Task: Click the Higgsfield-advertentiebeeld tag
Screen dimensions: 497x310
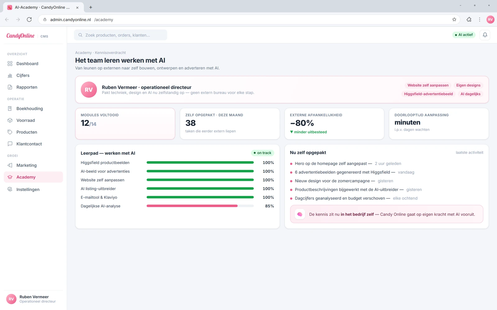Action: (x=428, y=94)
